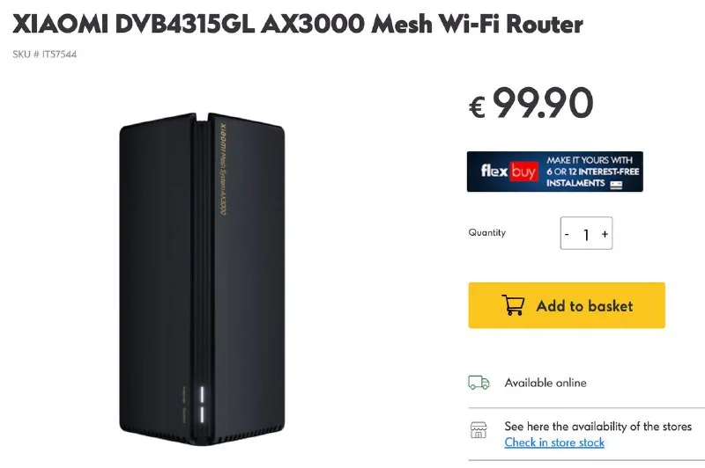This screenshot has width=705, height=468.
Task: Add the router to basket
Action: 567,305
